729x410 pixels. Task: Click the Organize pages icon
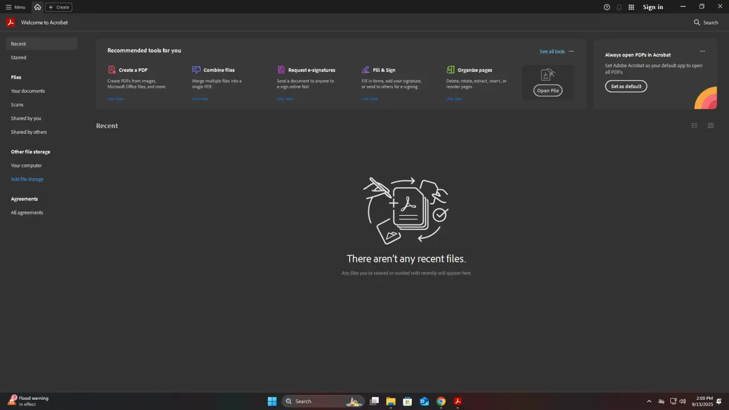[450, 69]
